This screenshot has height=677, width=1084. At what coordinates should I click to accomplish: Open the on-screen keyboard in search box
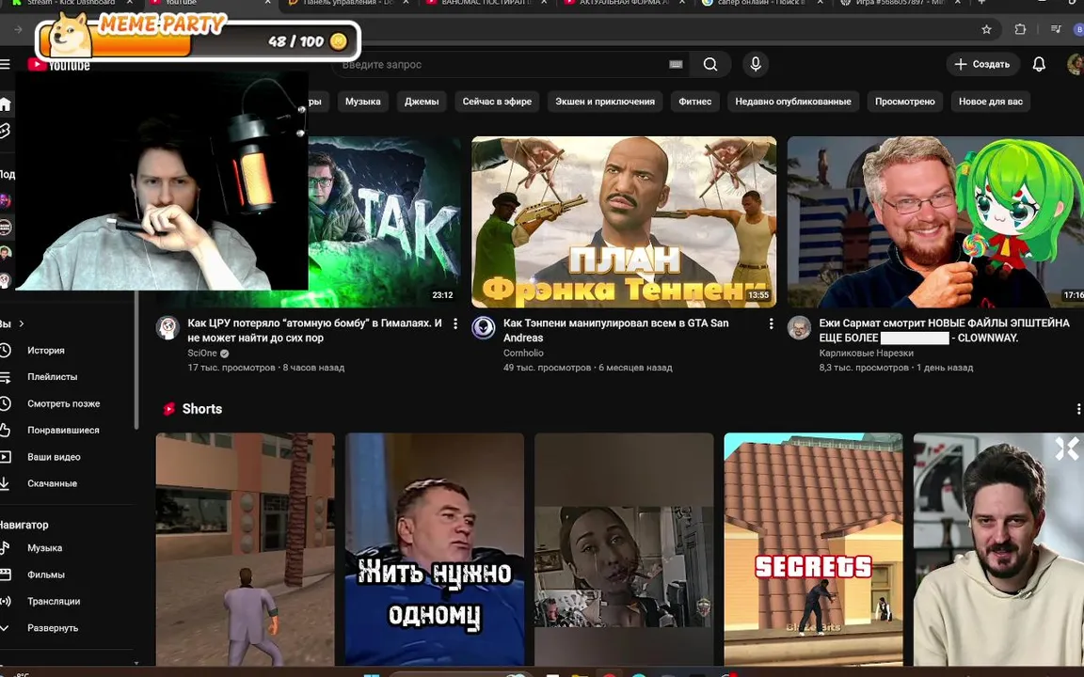[676, 64]
